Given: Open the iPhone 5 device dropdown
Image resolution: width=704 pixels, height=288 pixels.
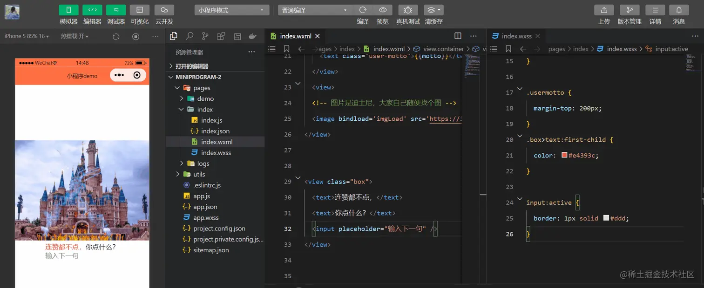Looking at the screenshot, I should (x=27, y=36).
